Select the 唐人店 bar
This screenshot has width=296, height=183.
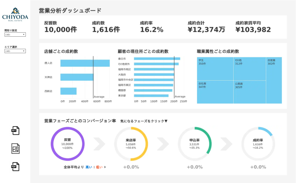click(85, 63)
